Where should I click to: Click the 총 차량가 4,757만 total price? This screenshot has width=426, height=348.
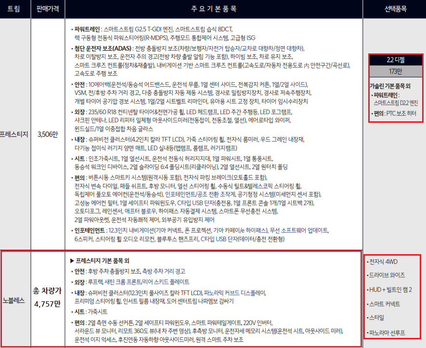click(47, 298)
